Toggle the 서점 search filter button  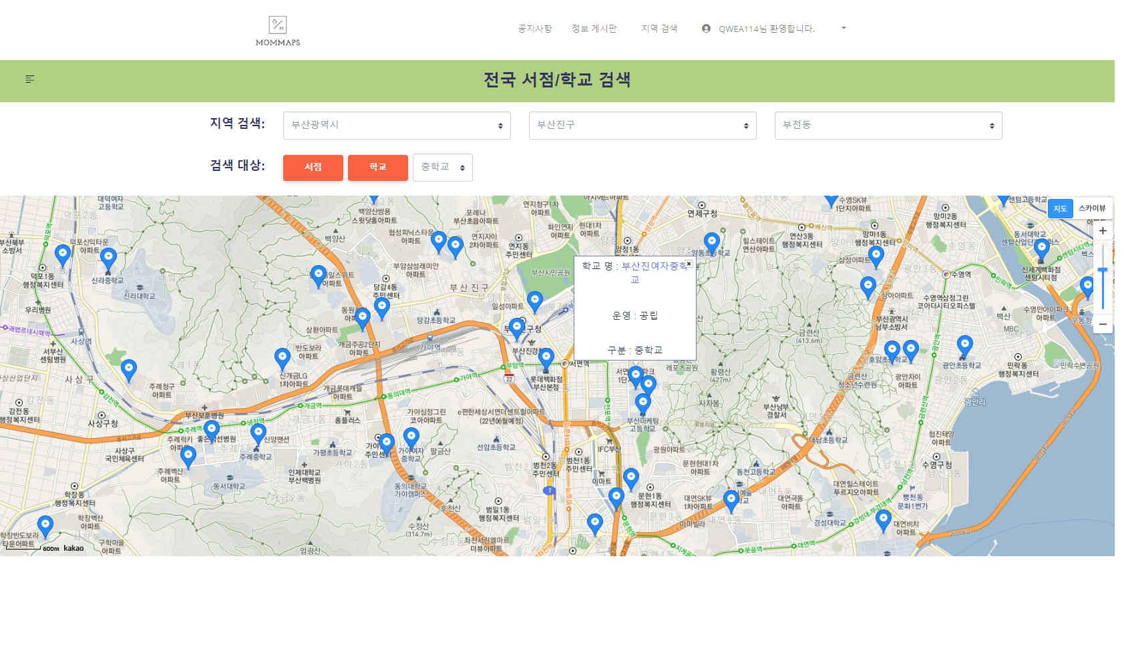[313, 168]
